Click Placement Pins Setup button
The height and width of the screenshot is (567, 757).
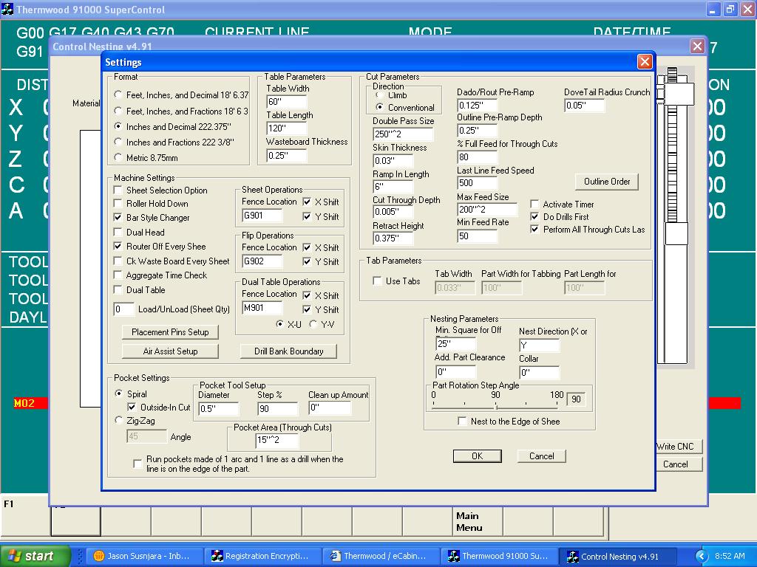170,331
